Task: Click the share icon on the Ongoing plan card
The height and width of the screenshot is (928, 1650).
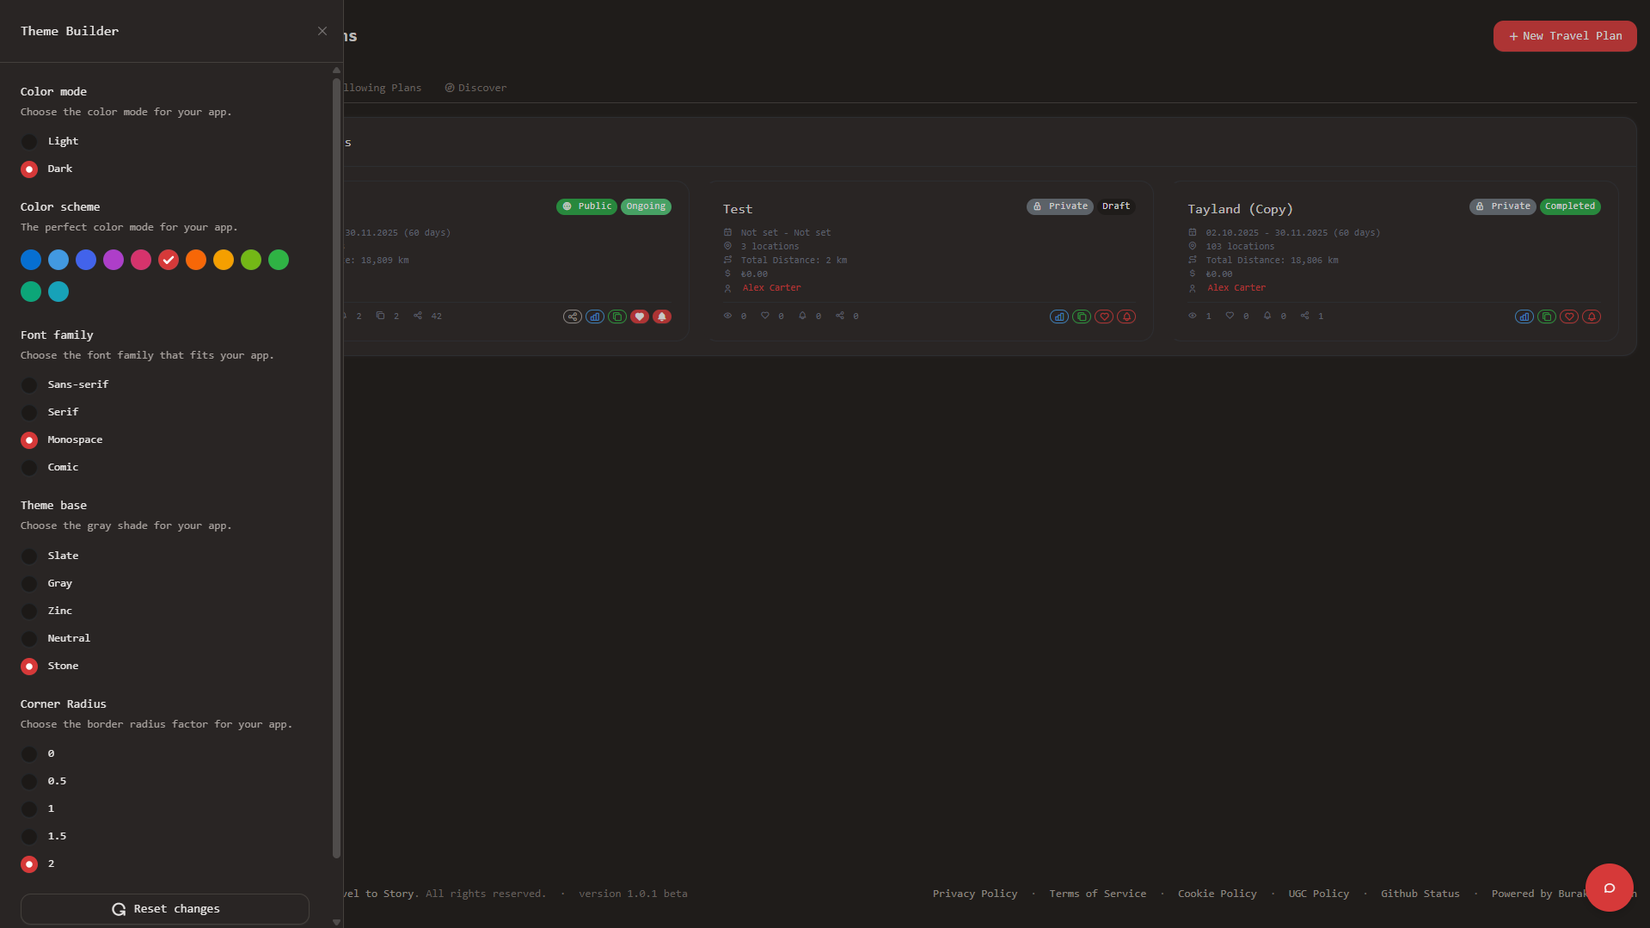Action: pyautogui.click(x=573, y=317)
